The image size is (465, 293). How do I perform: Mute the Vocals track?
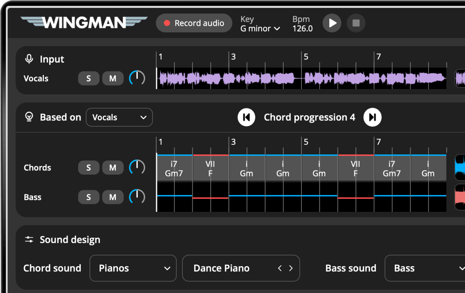tap(113, 78)
